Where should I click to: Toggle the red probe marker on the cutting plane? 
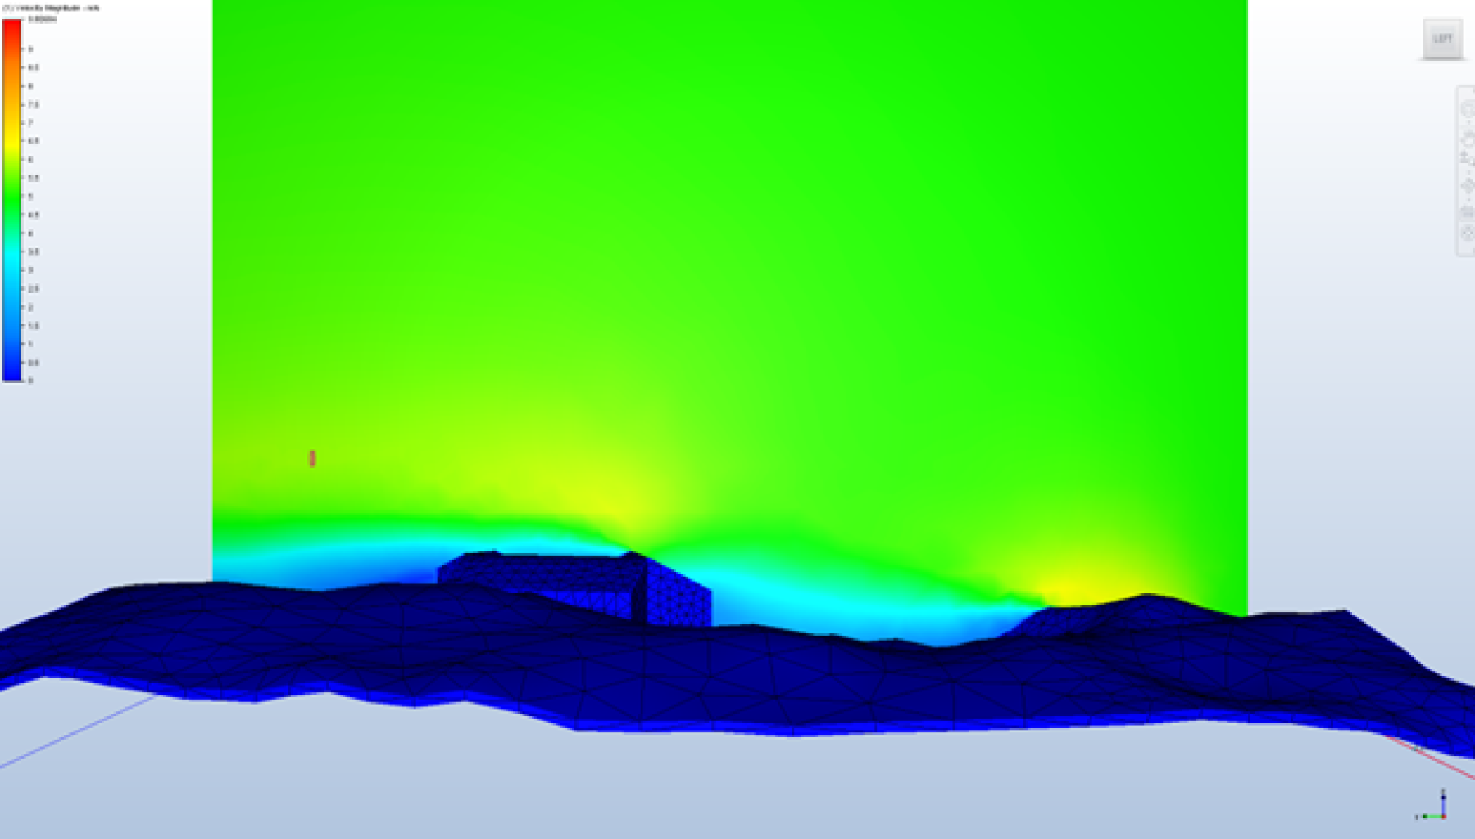[311, 460]
